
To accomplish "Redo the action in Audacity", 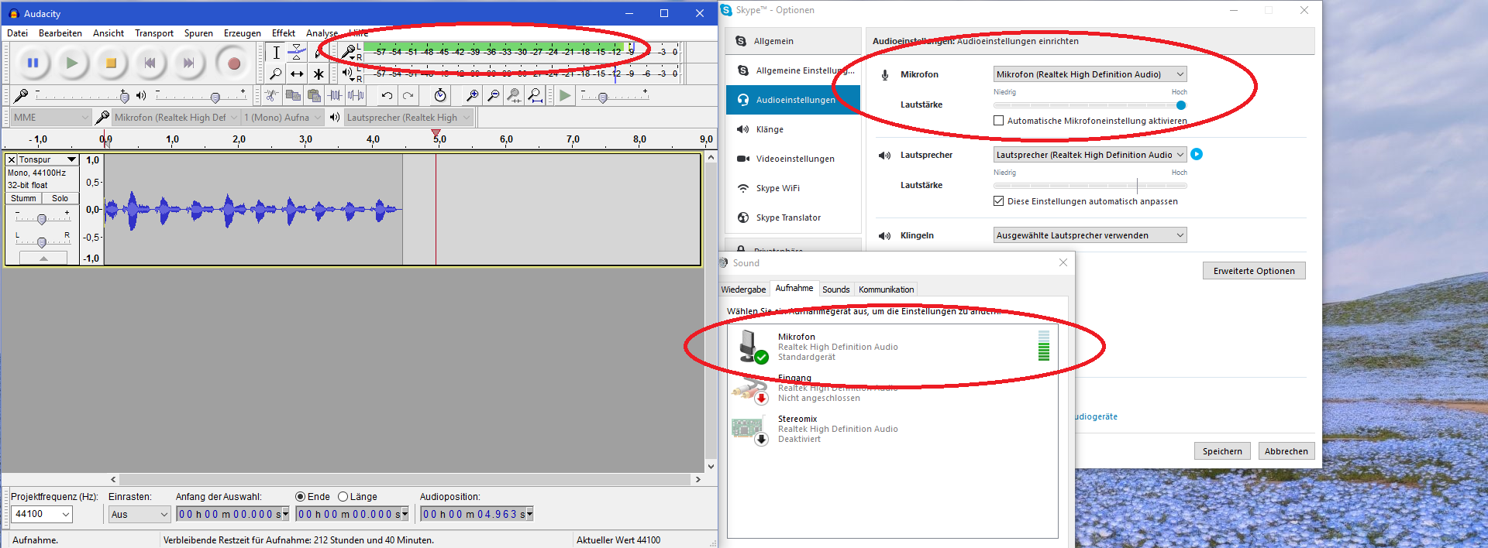I will point(408,95).
